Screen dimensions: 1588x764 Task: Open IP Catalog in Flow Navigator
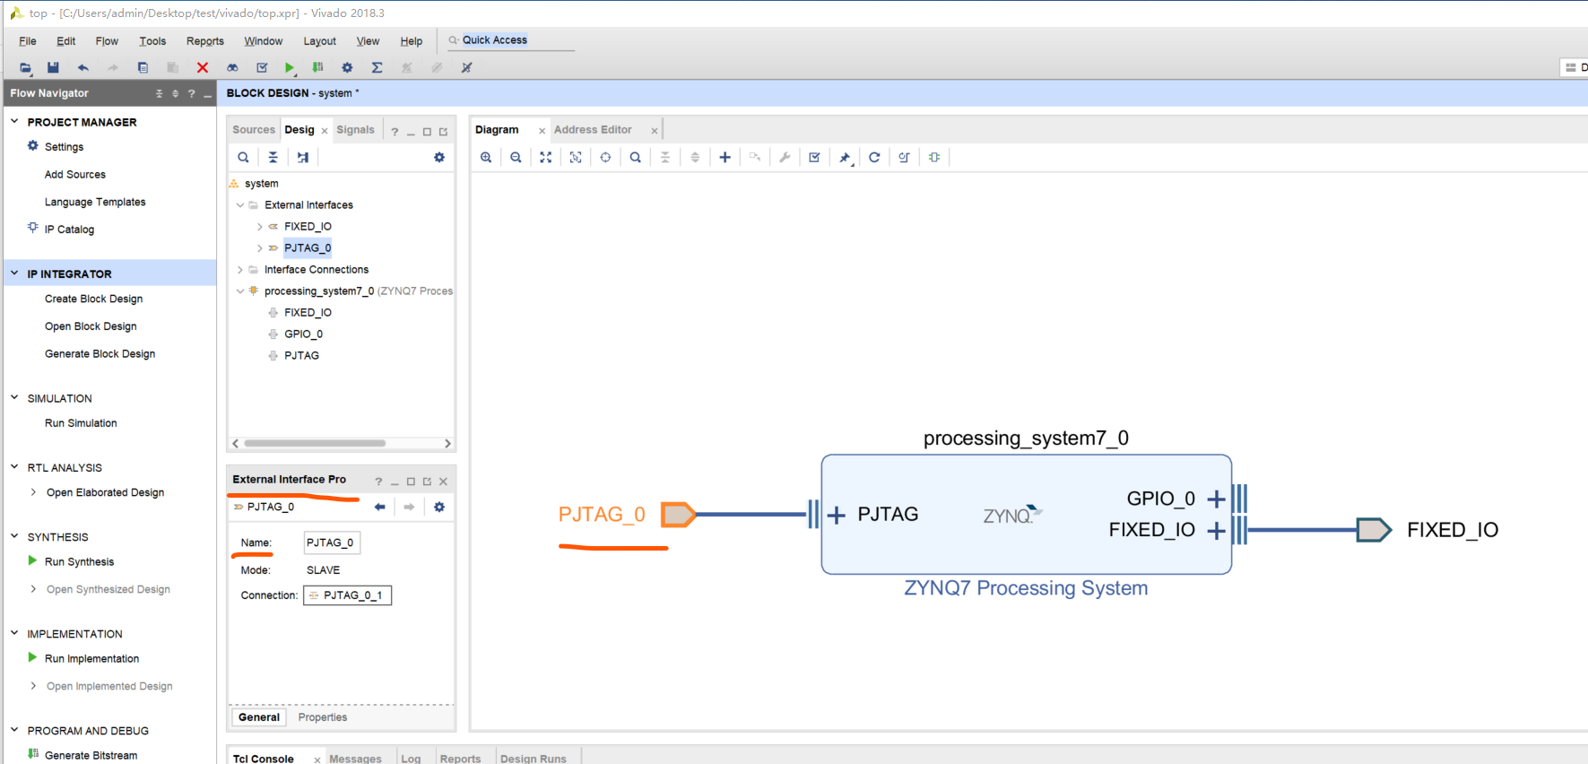[69, 230]
